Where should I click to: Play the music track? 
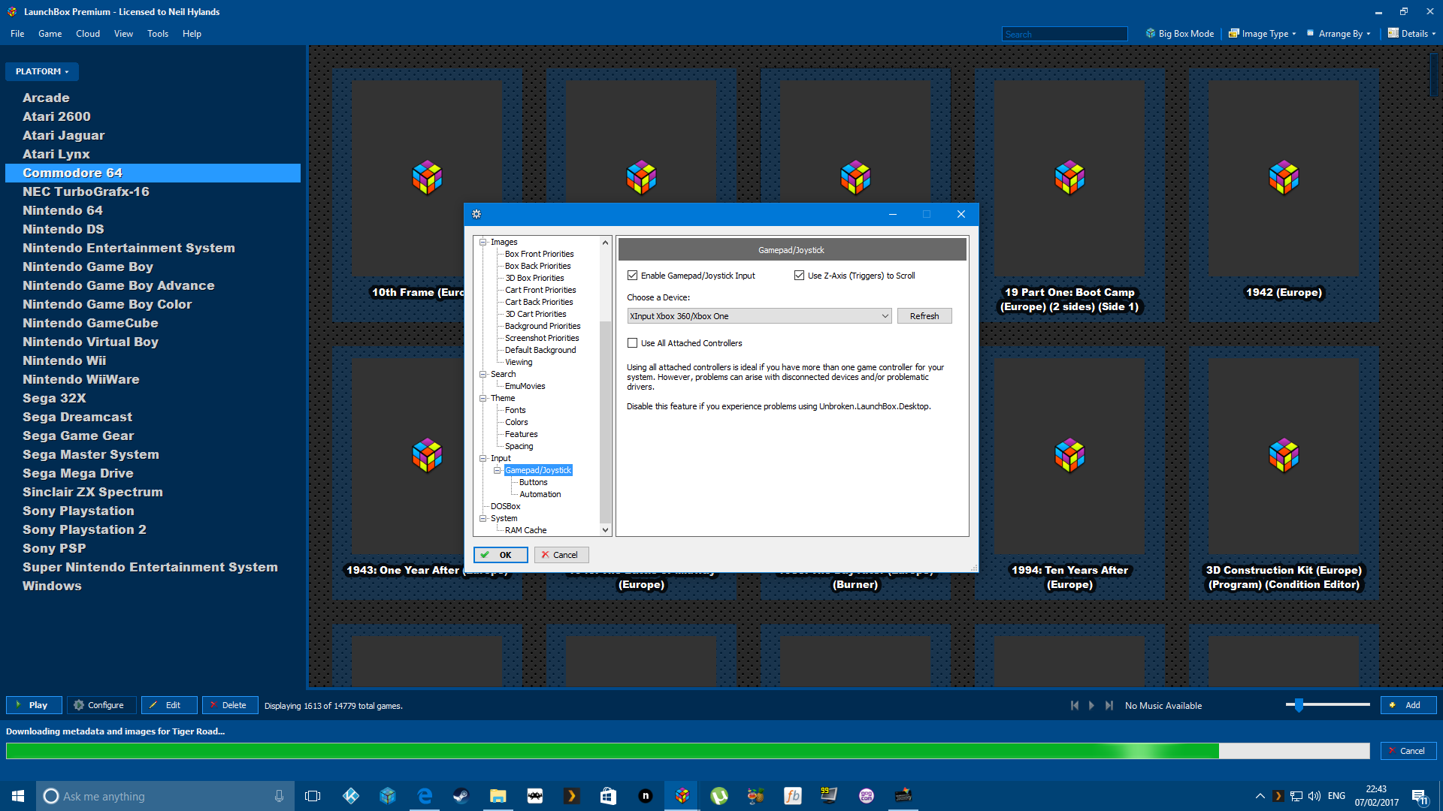[x=1091, y=705]
